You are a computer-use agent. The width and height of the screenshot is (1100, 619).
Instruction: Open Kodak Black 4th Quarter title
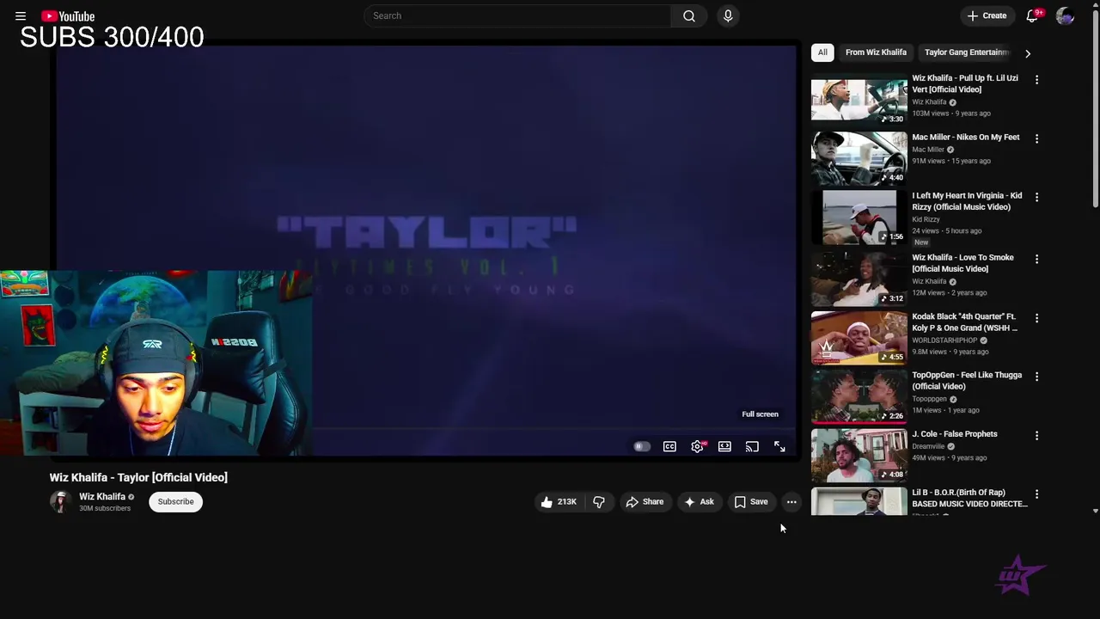pyautogui.click(x=964, y=322)
